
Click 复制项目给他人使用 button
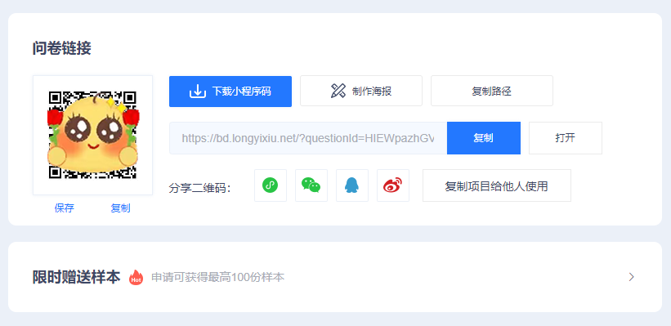click(x=496, y=185)
